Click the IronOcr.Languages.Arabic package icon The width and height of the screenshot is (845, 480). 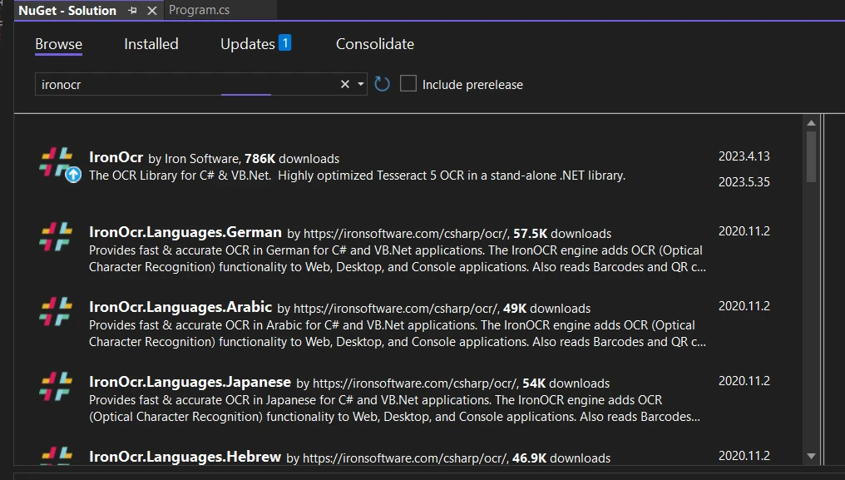pyautogui.click(x=56, y=312)
